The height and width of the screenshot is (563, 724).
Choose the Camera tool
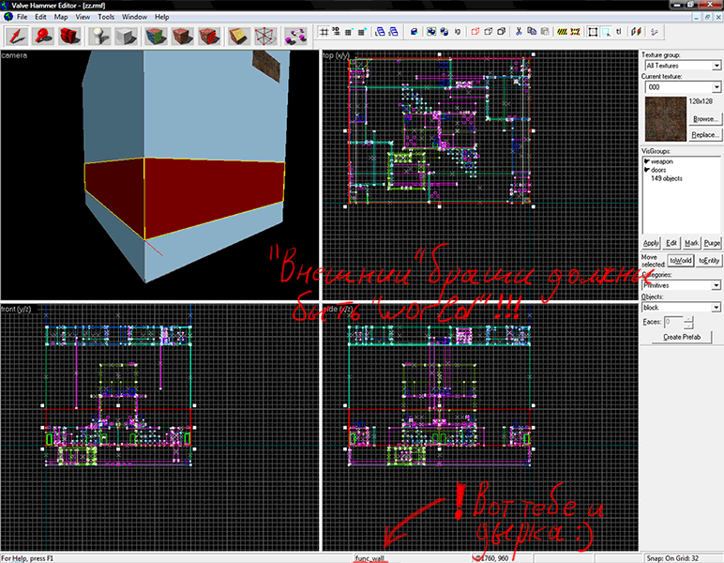click(x=69, y=36)
